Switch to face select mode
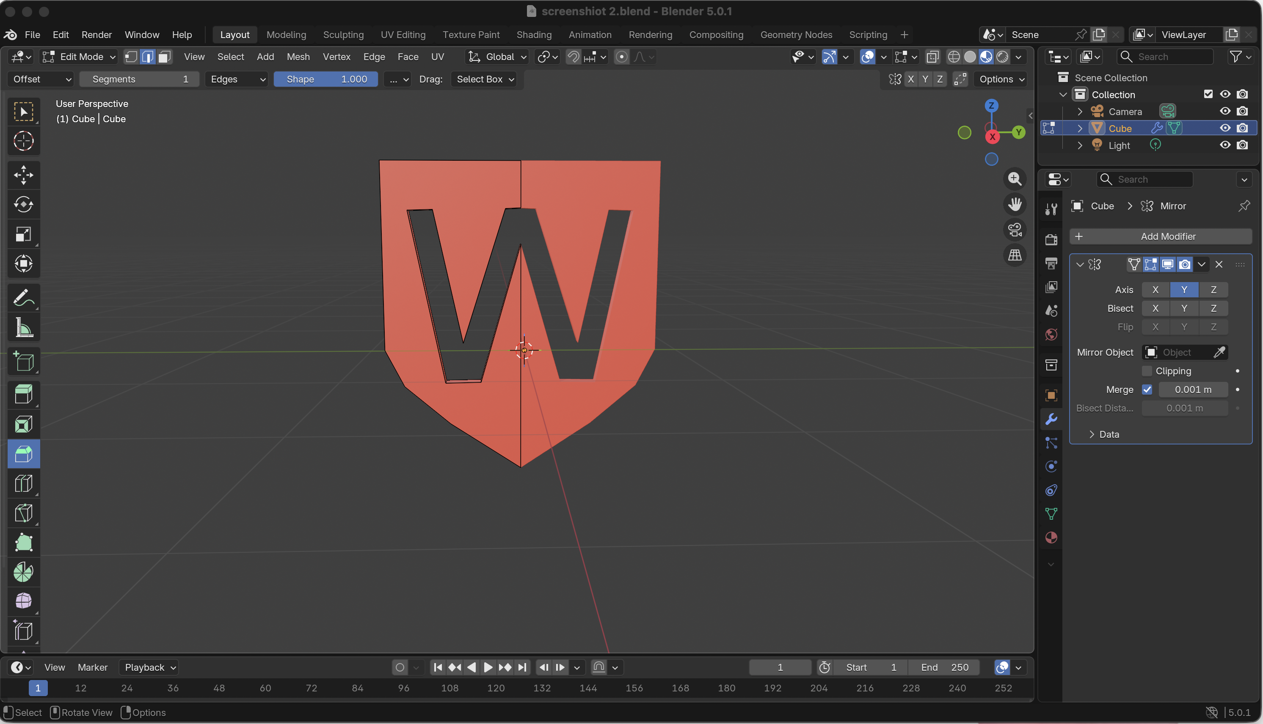1263x724 pixels. (x=164, y=57)
